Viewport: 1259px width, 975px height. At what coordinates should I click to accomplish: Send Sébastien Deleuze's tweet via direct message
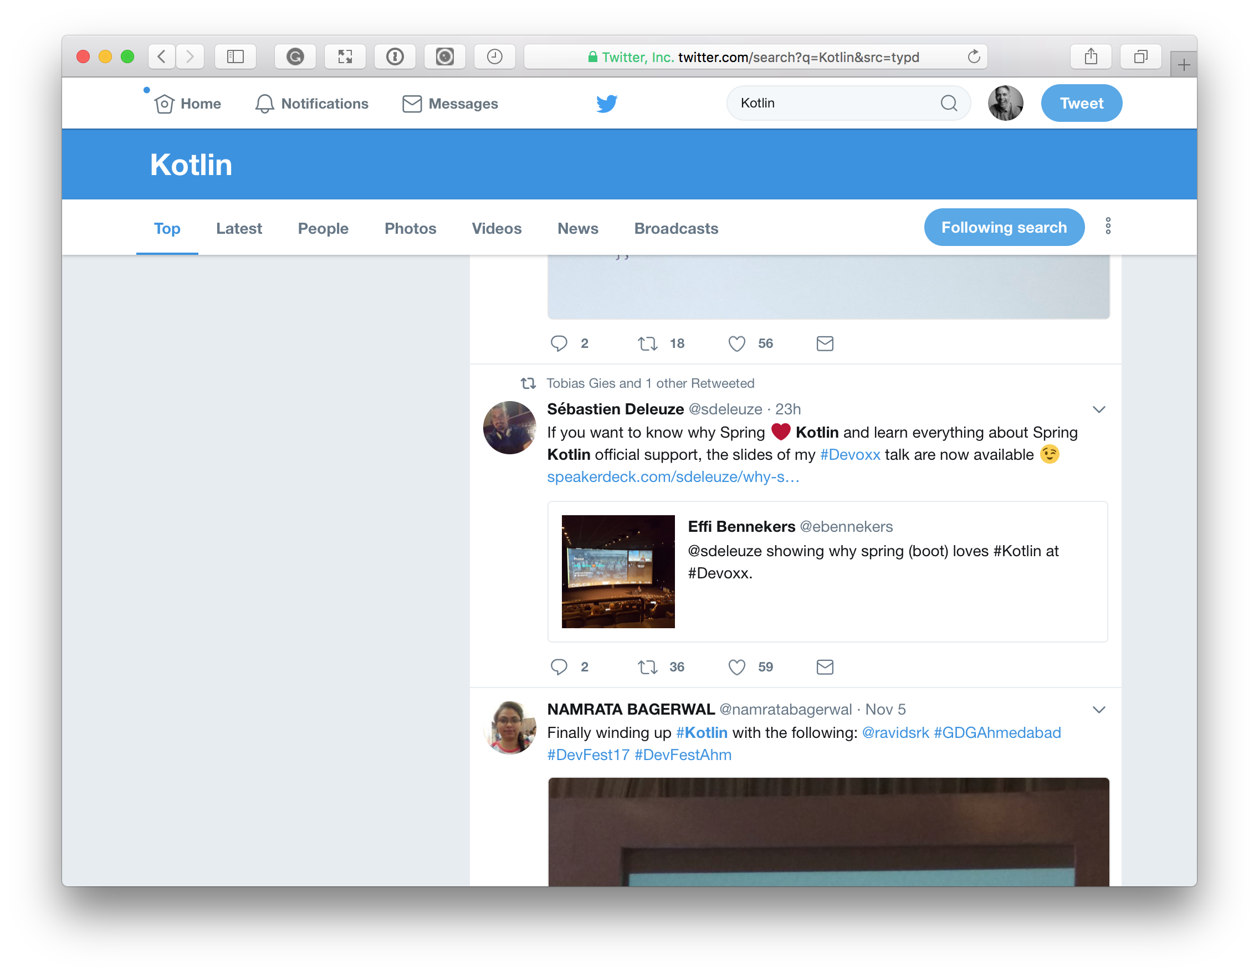[x=825, y=666]
